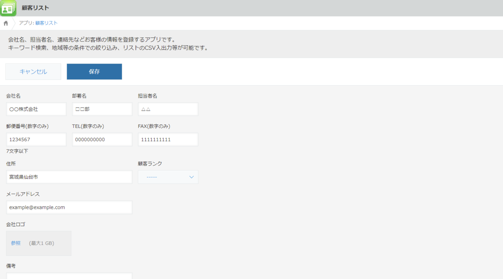The width and height of the screenshot is (503, 279).
Task: Expand the customer rank selection list
Action: [168, 177]
